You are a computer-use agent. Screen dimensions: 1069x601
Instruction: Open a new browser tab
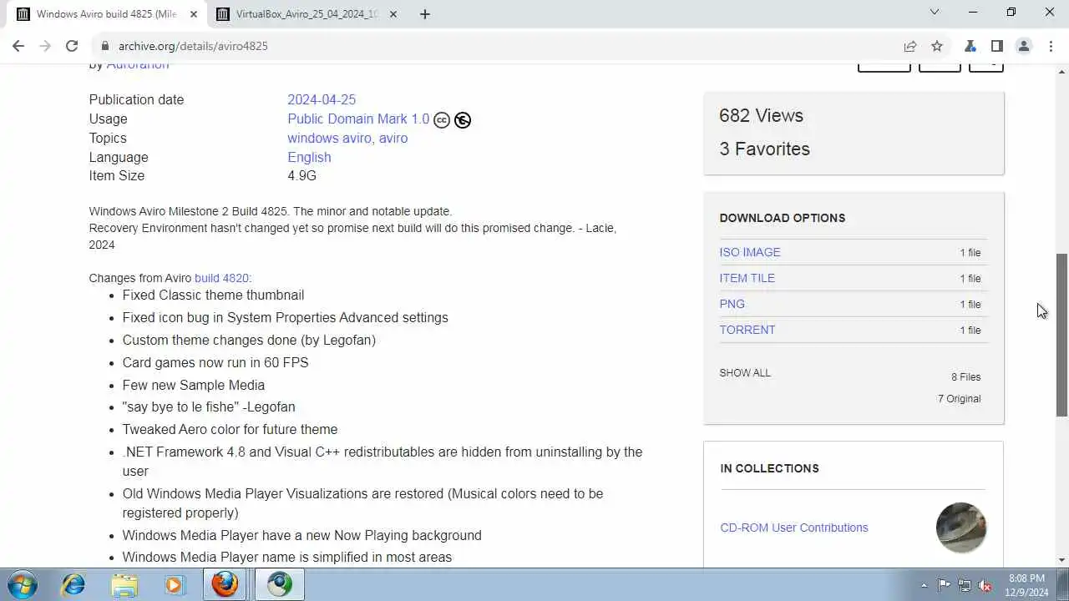pos(424,14)
